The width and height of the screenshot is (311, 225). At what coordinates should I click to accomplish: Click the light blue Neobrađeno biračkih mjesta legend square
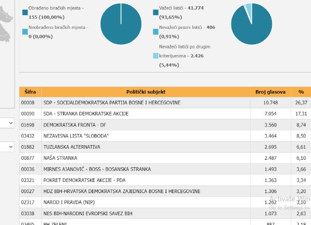pyautogui.click(x=25, y=32)
